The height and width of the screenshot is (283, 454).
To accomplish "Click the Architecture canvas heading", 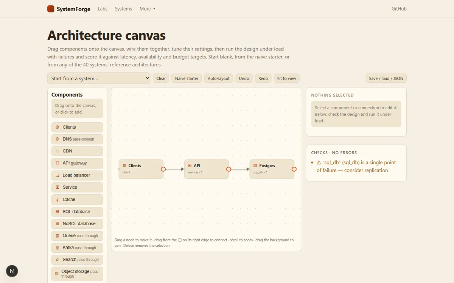I will coord(106,35).
